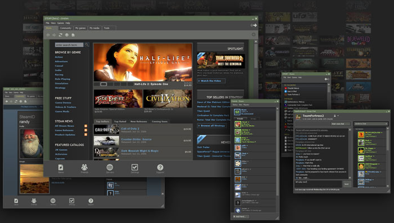Open the dropdown arrow next to the chat lock icon
The height and width of the screenshot is (223, 394).
pyautogui.click(x=338, y=116)
